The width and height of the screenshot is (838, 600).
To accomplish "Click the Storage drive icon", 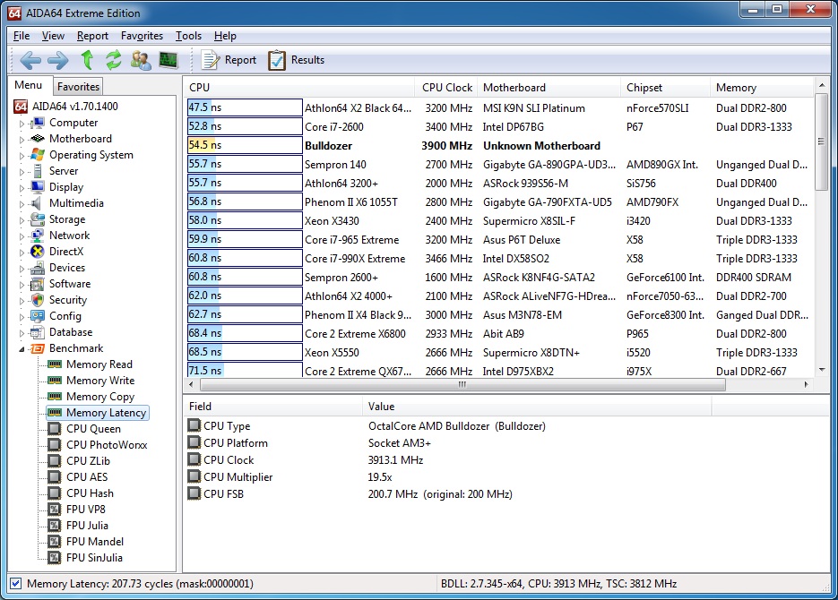I will pos(38,219).
